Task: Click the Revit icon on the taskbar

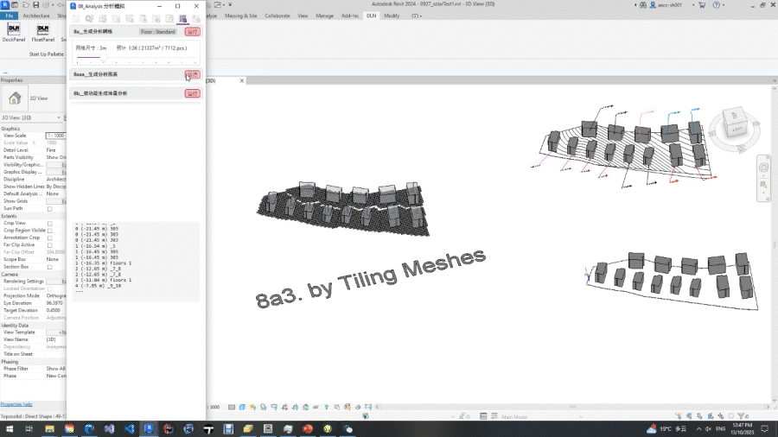Action: click(149, 428)
